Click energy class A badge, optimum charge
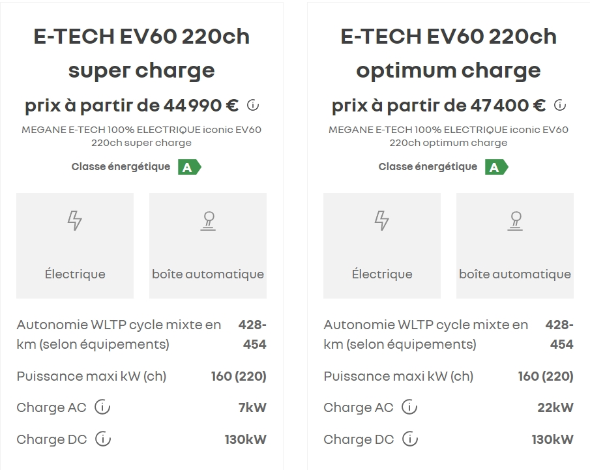590x470 pixels. click(496, 168)
